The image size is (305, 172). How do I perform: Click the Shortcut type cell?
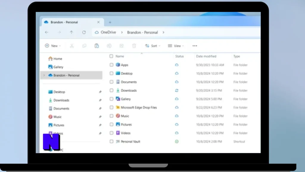tap(239, 142)
